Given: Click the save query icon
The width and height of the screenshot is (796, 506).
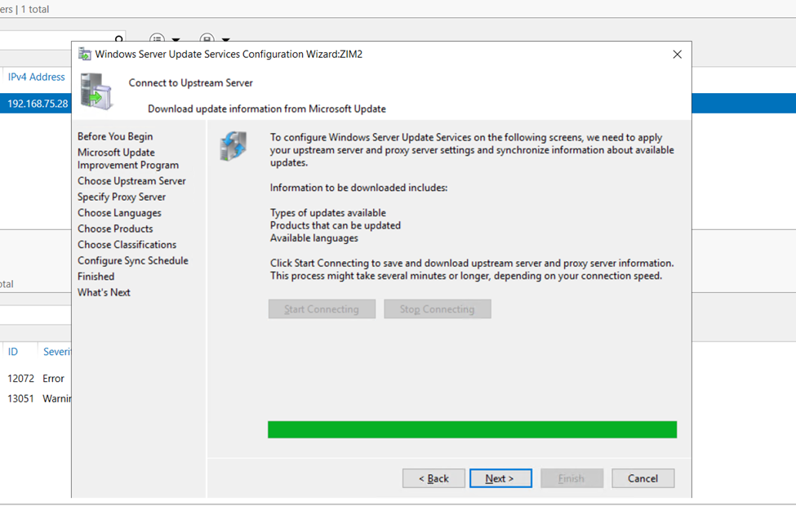Looking at the screenshot, I should tap(207, 39).
